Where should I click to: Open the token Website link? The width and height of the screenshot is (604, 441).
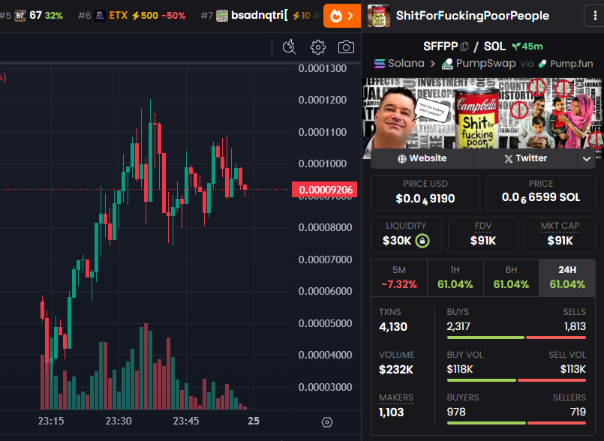[x=422, y=158]
